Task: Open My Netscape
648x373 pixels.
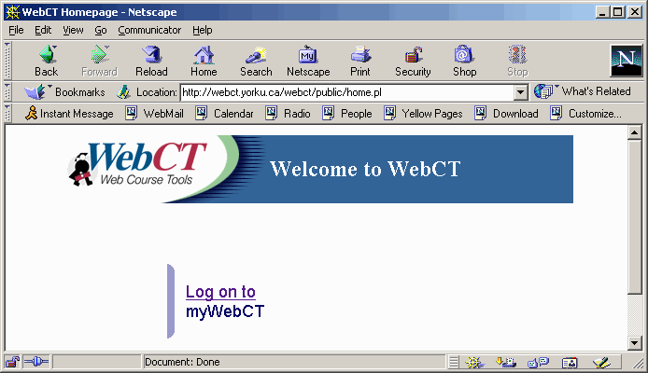Action: coord(308,61)
